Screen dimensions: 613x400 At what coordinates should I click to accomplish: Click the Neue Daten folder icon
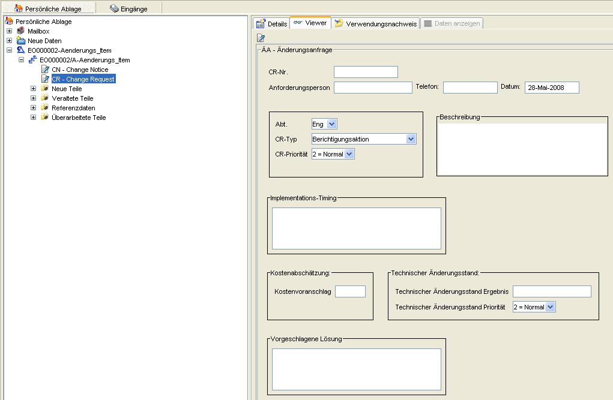coord(21,40)
